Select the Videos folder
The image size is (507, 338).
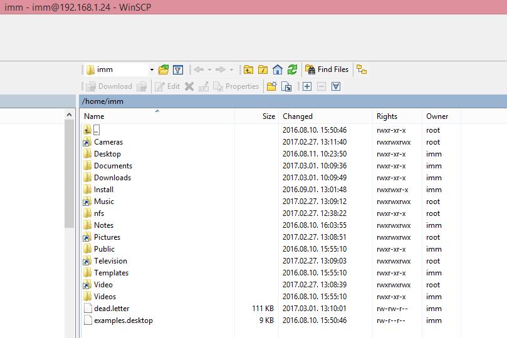[105, 297]
